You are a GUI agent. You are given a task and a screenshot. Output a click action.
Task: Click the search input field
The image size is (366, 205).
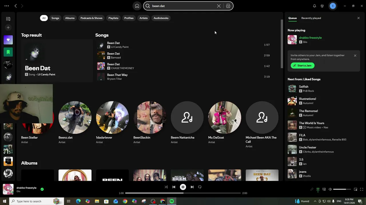pos(183,6)
